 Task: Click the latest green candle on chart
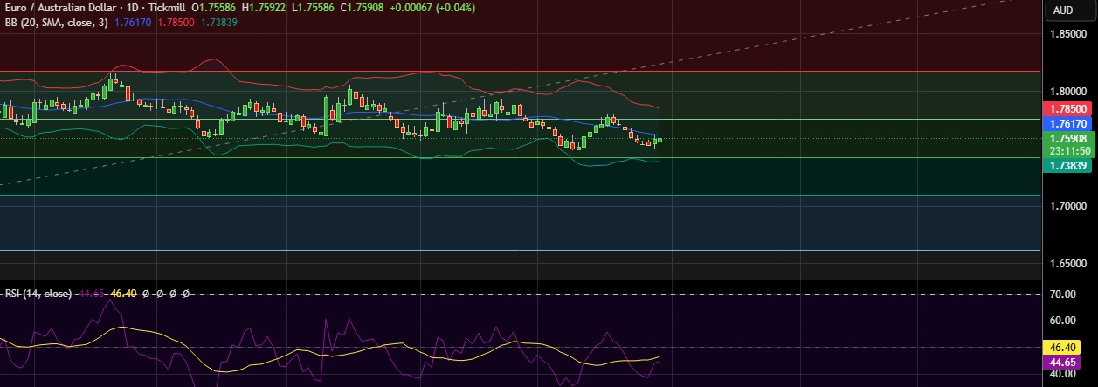pyautogui.click(x=659, y=140)
